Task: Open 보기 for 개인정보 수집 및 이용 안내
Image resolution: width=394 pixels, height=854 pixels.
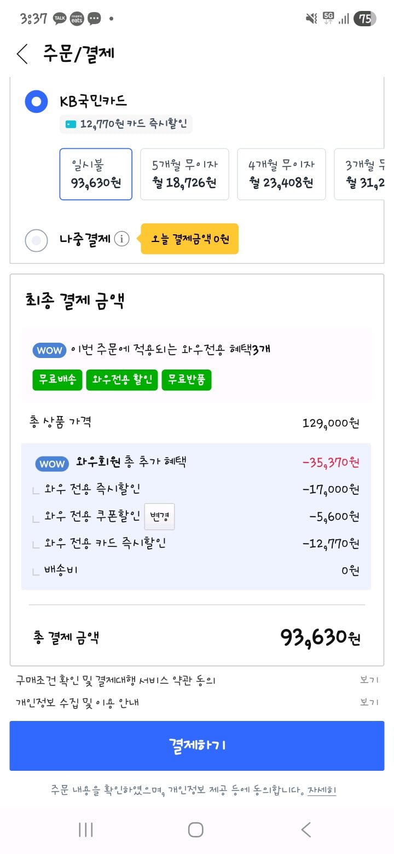Action: coord(369,702)
